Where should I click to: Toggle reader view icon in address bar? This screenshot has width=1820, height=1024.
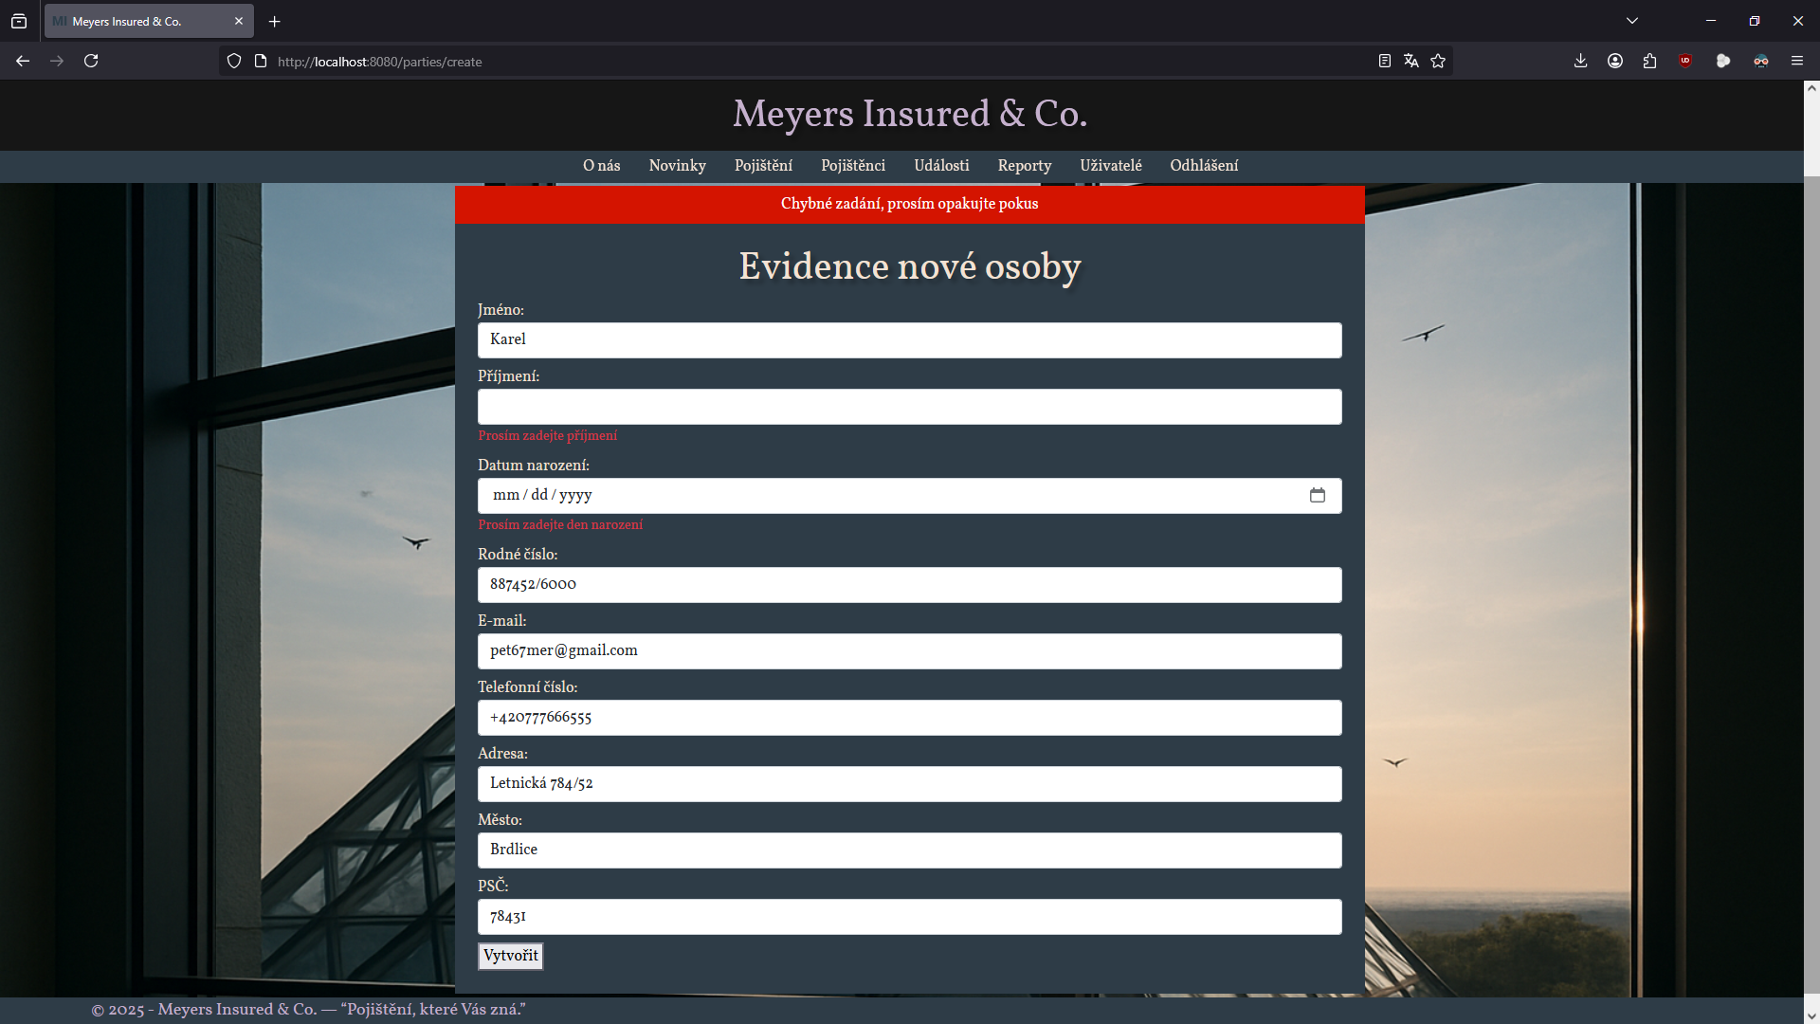click(x=1385, y=61)
